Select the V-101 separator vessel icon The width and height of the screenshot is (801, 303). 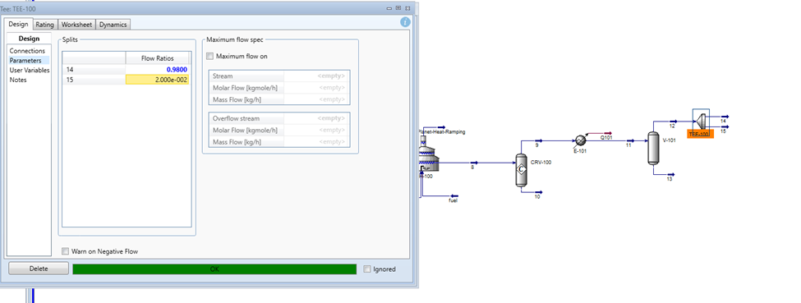[653, 148]
